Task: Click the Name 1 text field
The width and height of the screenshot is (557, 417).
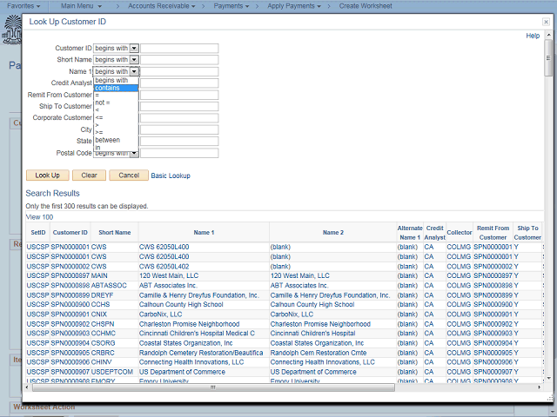Action: click(179, 71)
